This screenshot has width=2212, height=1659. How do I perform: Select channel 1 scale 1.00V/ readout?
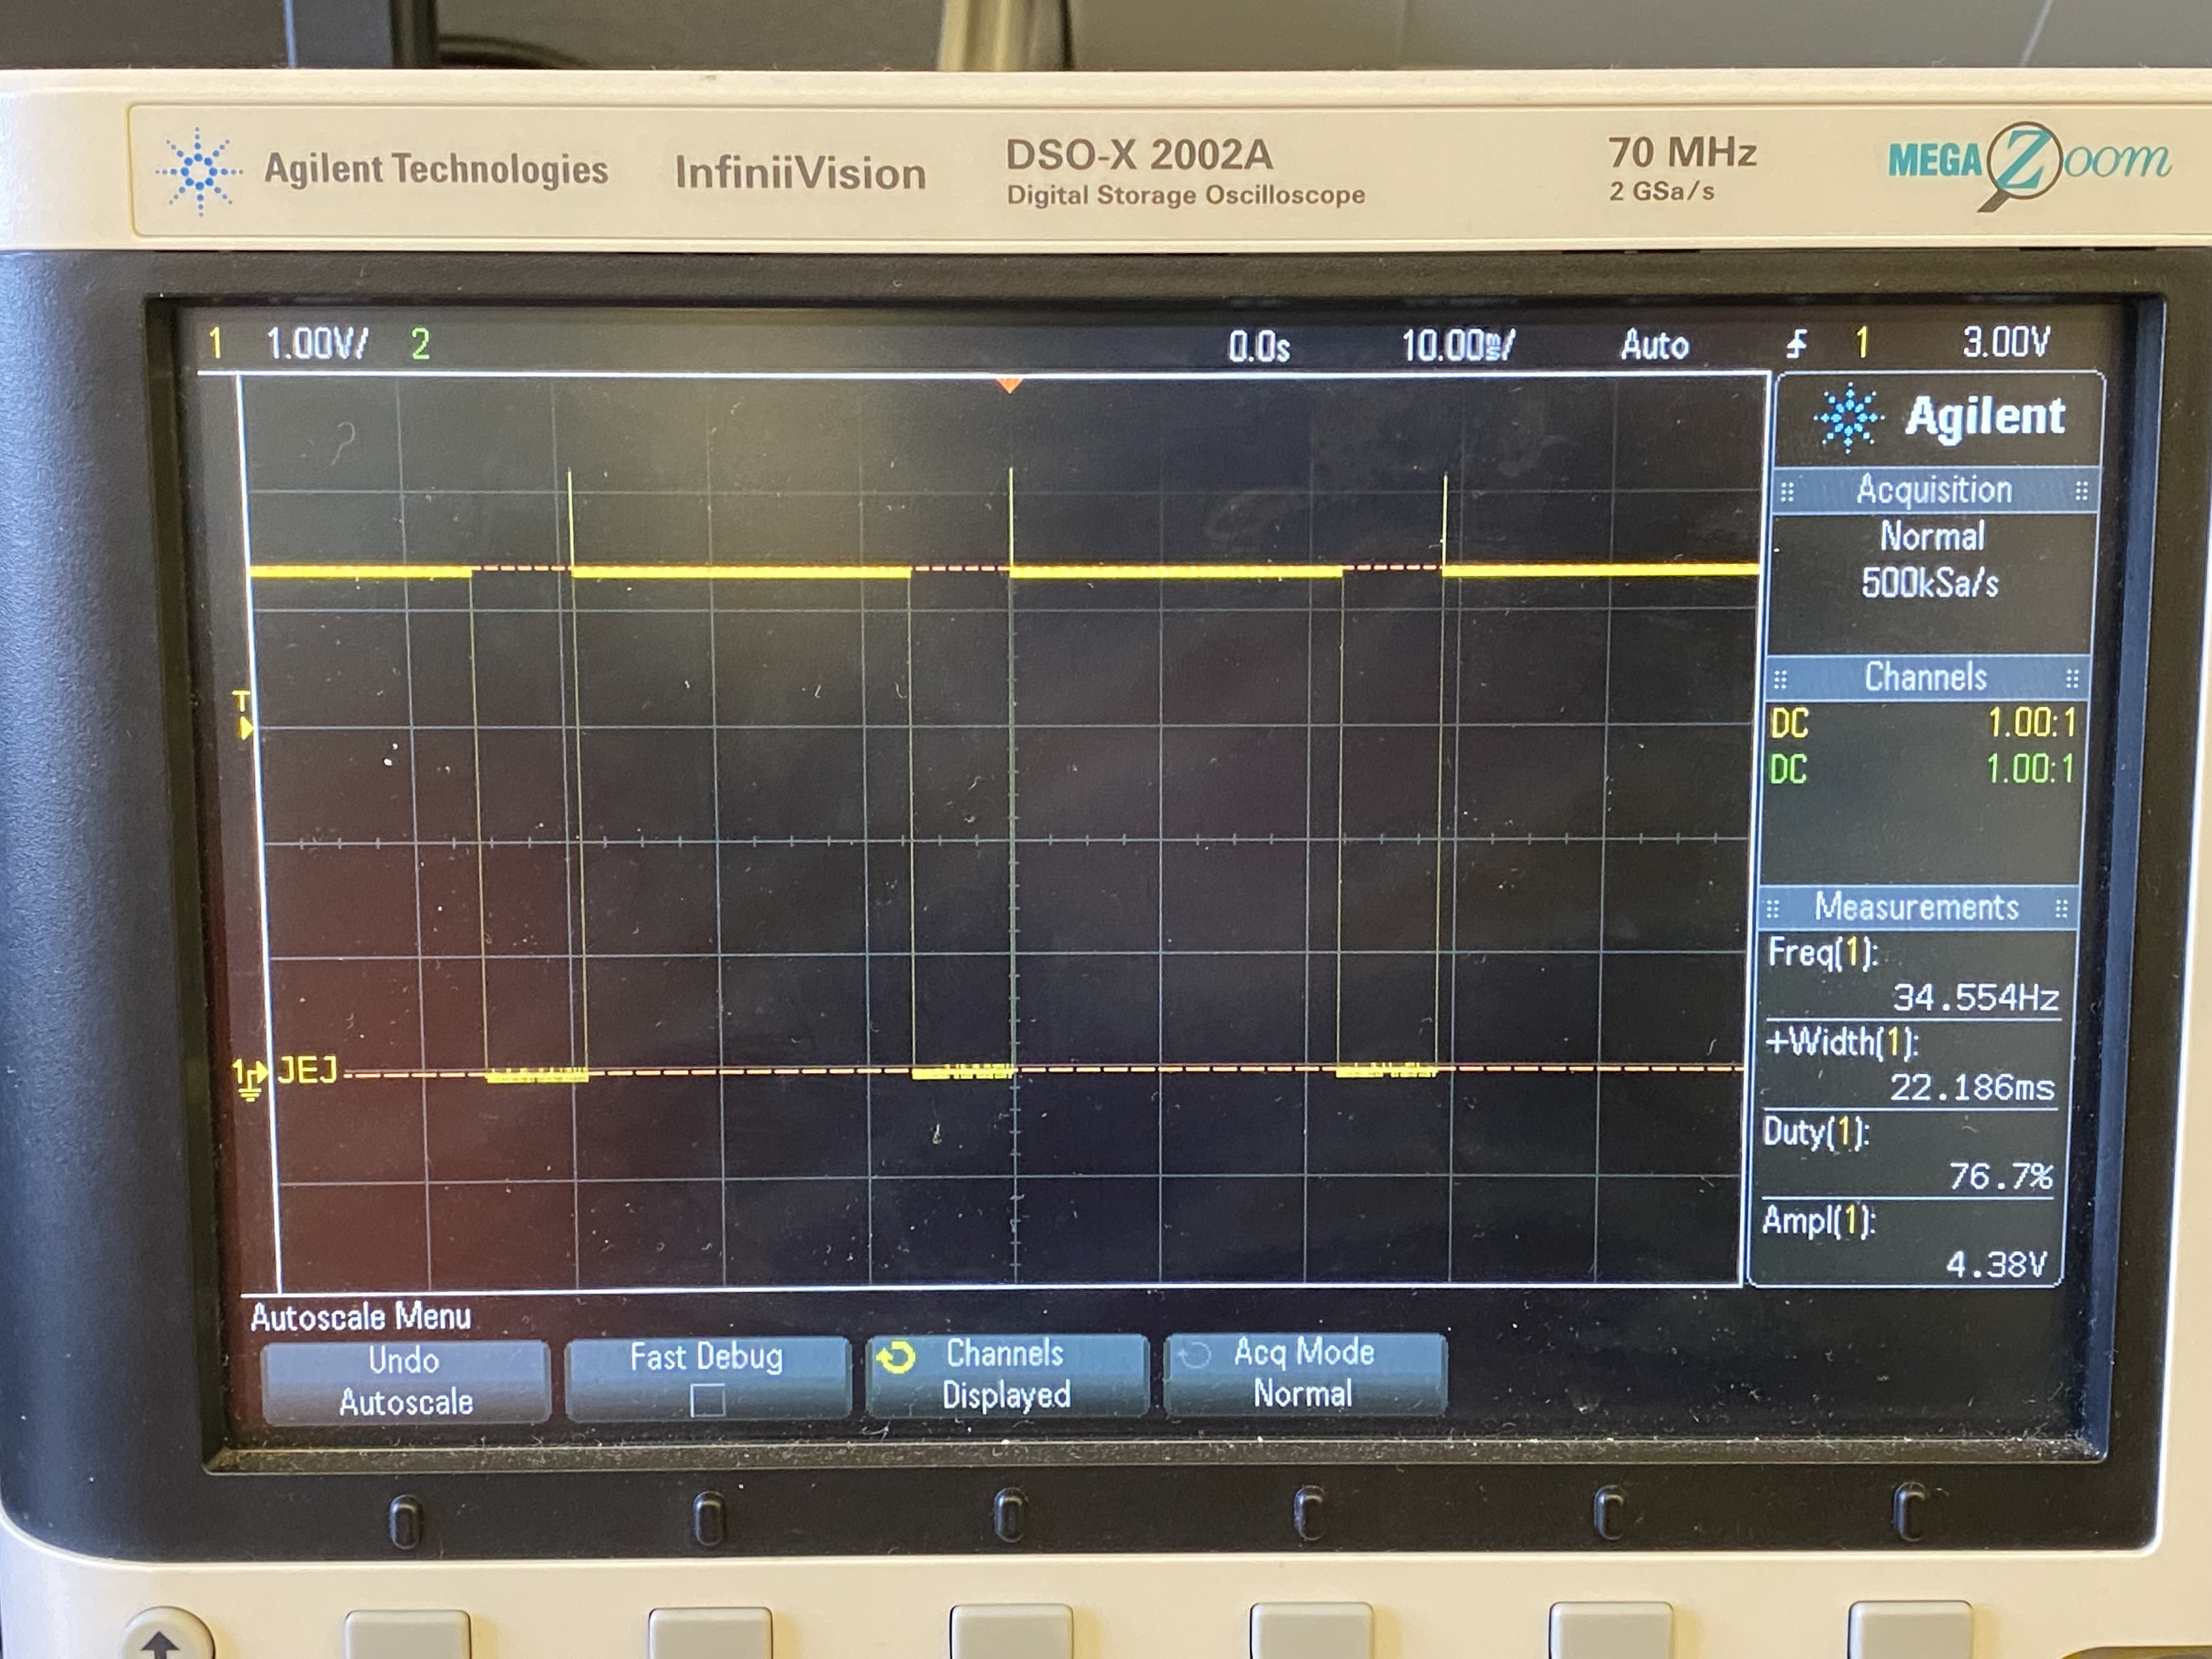tap(317, 344)
